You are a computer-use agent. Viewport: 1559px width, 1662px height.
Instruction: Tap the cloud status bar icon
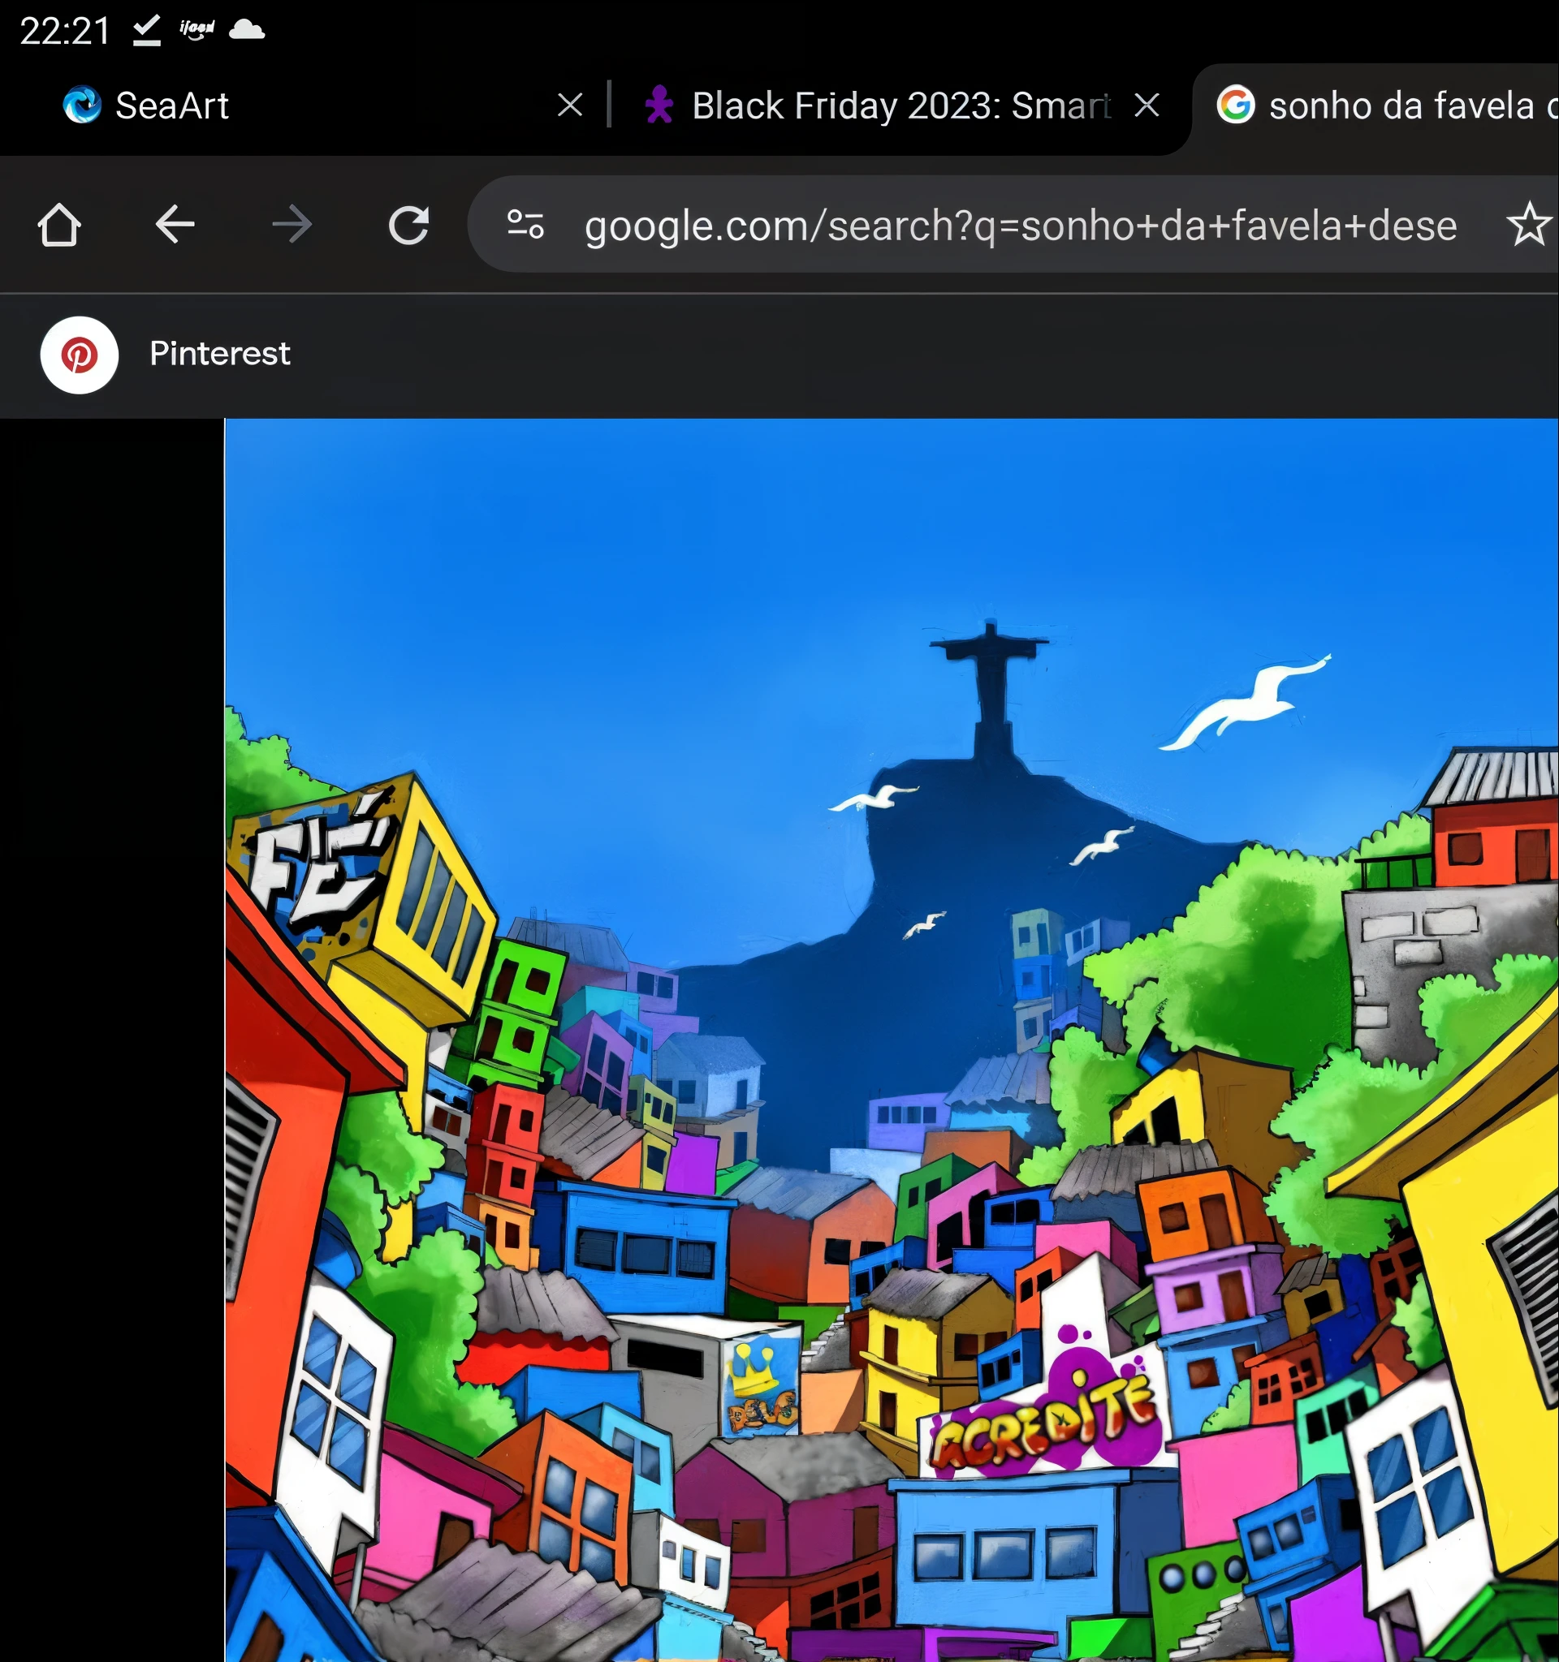tap(247, 30)
